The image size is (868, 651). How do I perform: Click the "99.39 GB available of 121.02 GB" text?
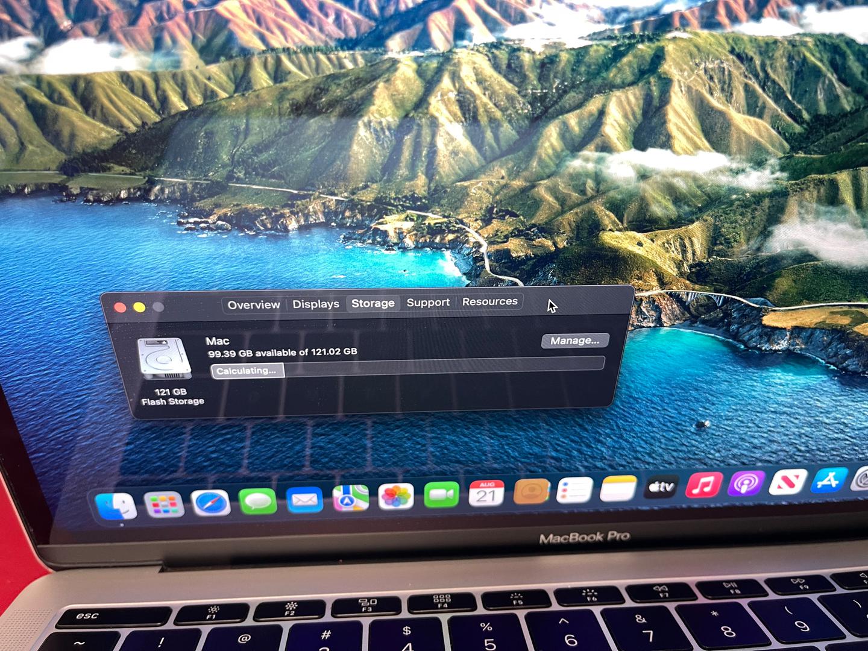click(283, 353)
